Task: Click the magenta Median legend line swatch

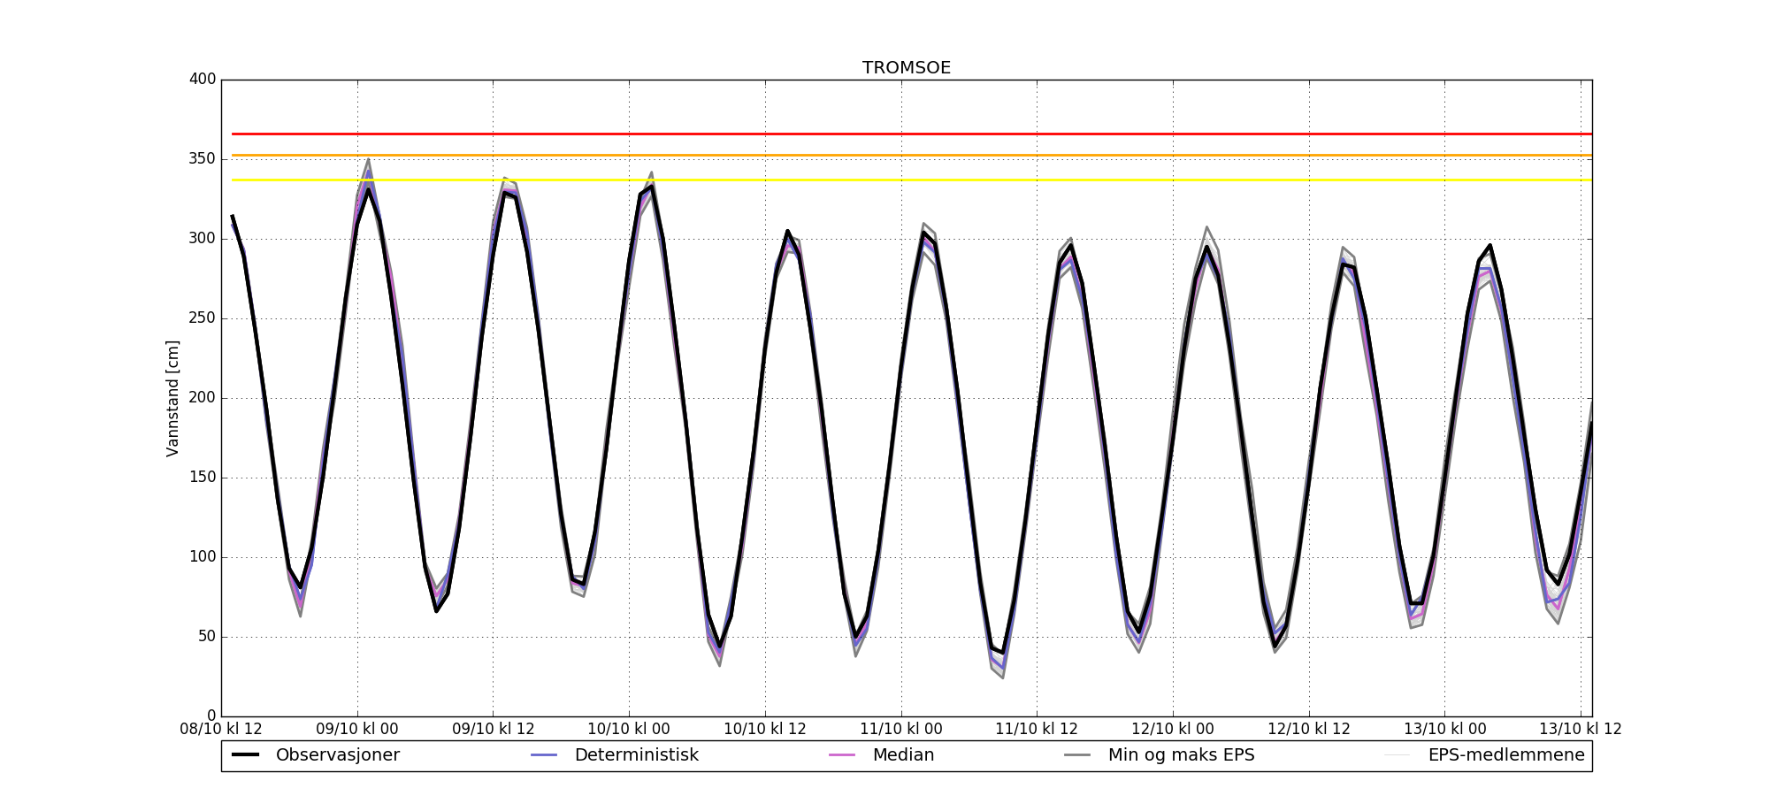Action: point(842,755)
